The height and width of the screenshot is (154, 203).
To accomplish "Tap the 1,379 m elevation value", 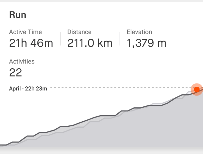I will [x=146, y=43].
